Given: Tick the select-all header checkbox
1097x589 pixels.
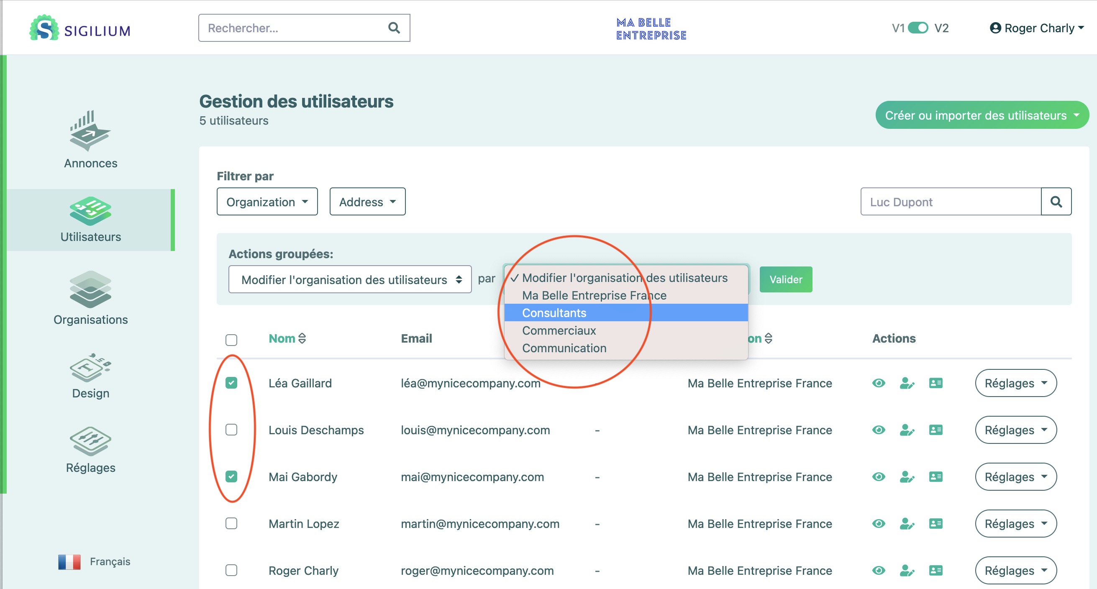Looking at the screenshot, I should pyautogui.click(x=231, y=339).
